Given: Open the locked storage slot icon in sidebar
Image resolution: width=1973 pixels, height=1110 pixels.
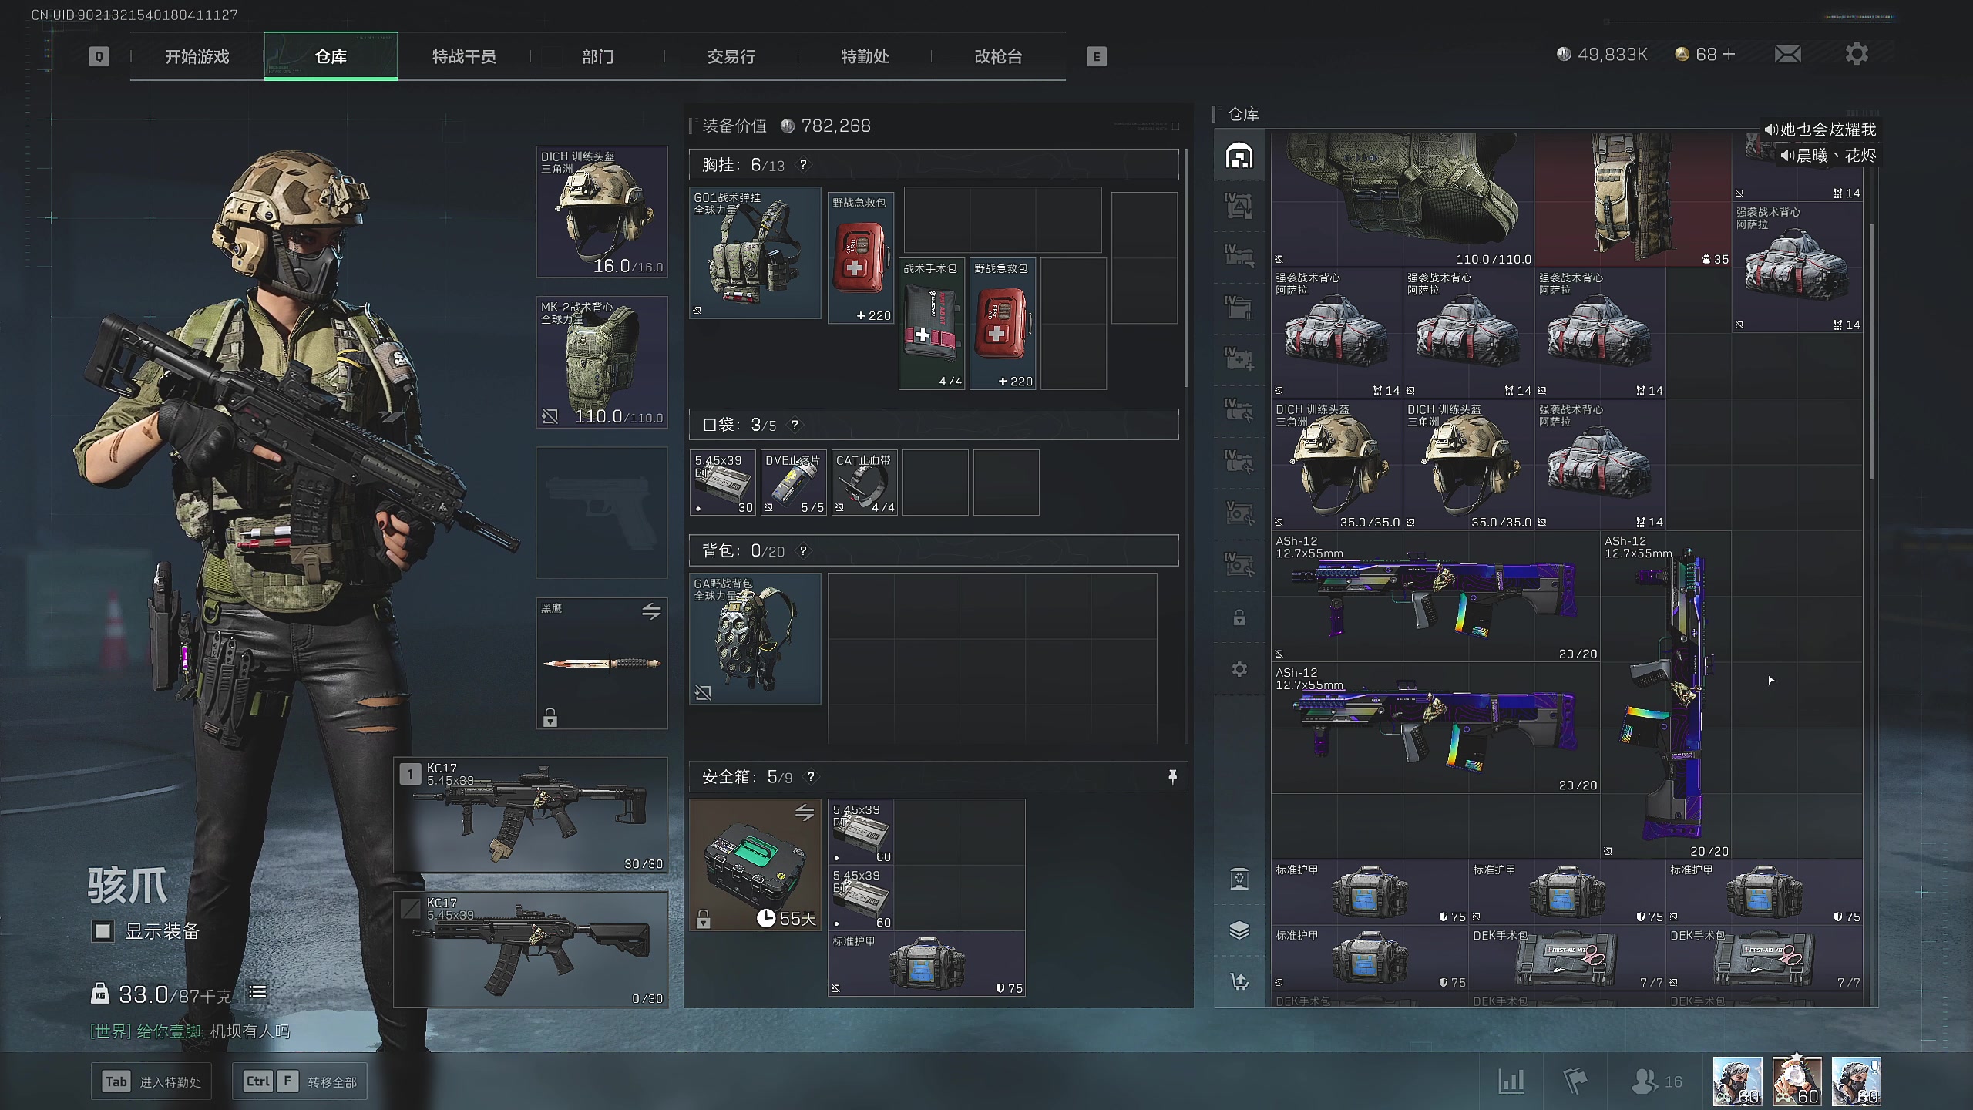Looking at the screenshot, I should point(1239,617).
